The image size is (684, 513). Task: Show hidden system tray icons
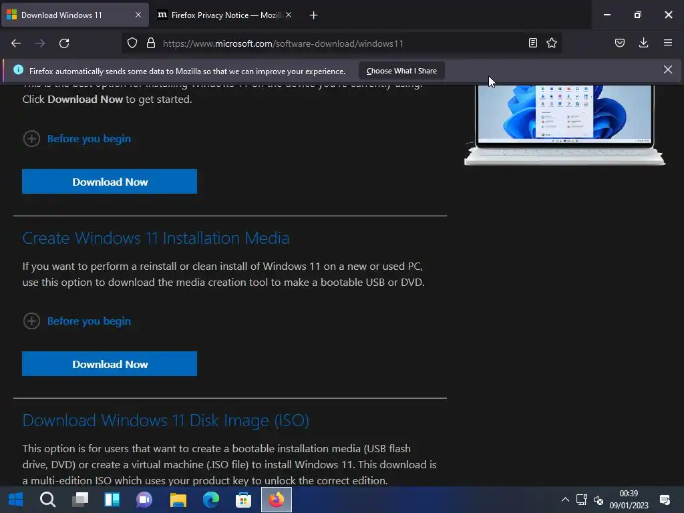tap(565, 500)
